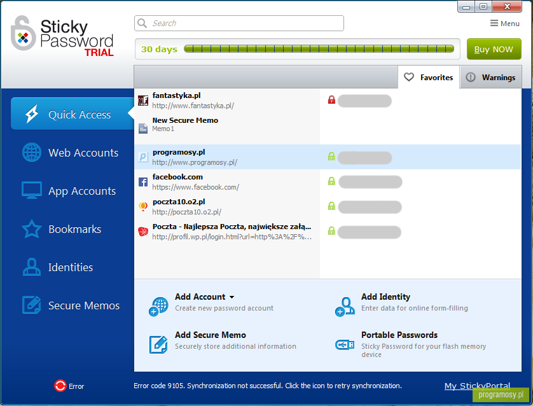
Task: Open App Accounts section
Action: coord(69,191)
